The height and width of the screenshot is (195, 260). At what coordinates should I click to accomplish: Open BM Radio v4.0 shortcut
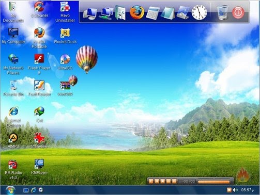point(13,169)
